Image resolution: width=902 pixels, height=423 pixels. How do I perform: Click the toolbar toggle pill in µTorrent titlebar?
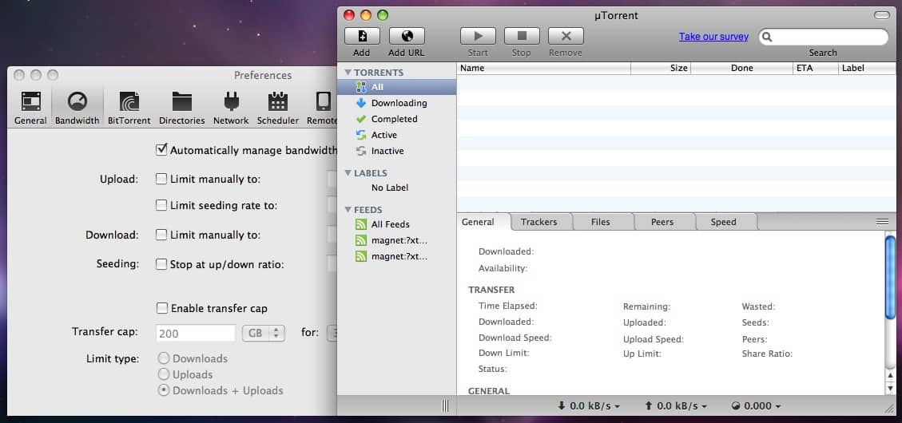point(881,15)
